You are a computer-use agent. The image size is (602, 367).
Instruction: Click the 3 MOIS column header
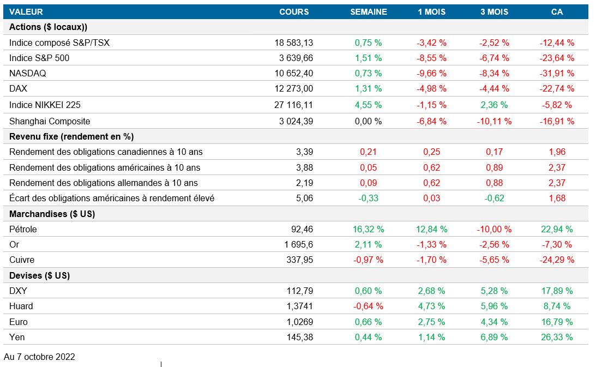coord(494,11)
